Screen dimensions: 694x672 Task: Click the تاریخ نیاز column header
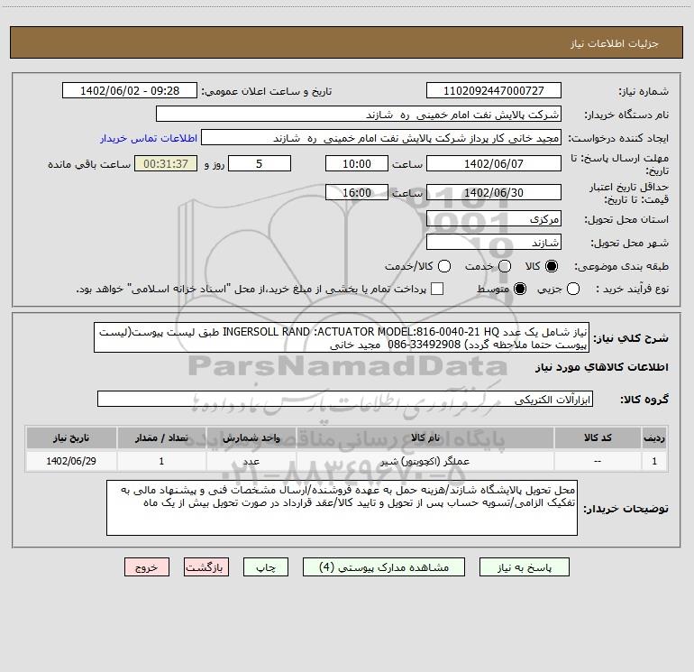71,438
